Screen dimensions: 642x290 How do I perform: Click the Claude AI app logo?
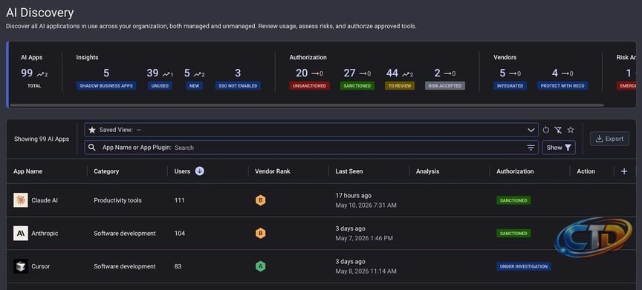(x=21, y=200)
